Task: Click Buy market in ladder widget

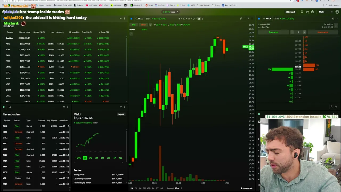Action: [x=273, y=32]
